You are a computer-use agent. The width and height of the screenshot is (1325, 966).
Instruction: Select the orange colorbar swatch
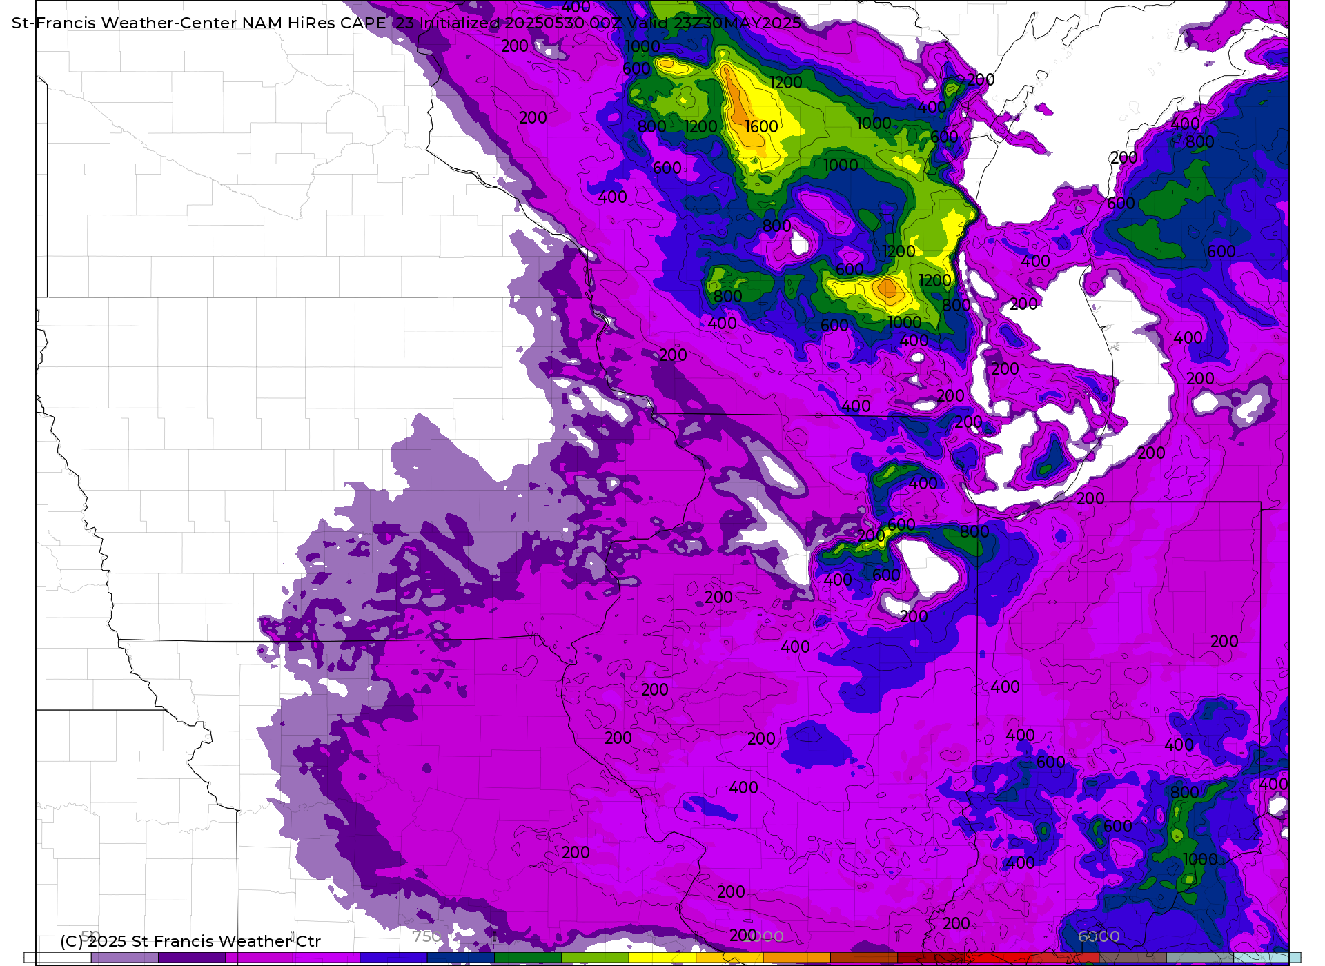796,958
